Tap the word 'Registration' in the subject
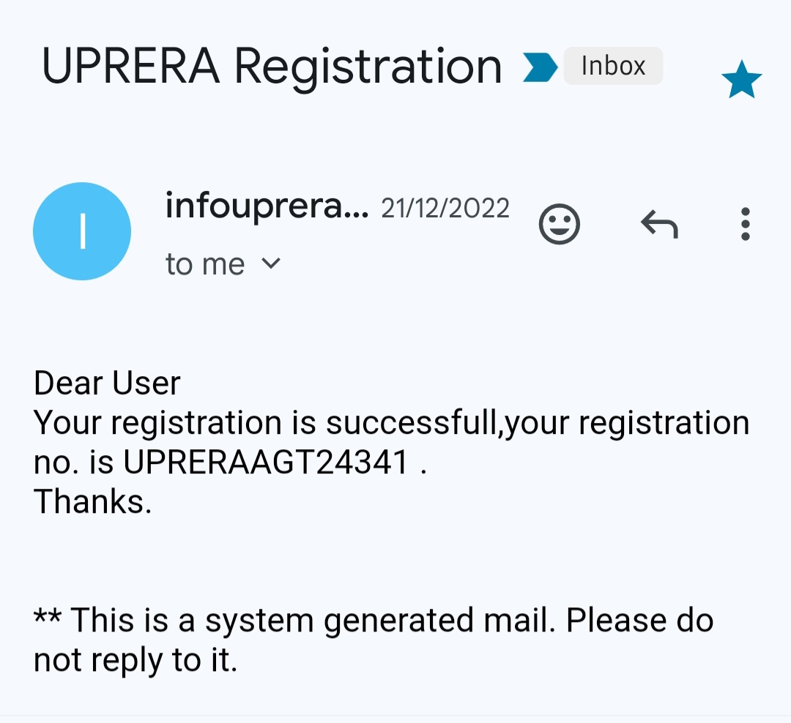Viewport: 791px width, 723px height. pyautogui.click(x=368, y=67)
